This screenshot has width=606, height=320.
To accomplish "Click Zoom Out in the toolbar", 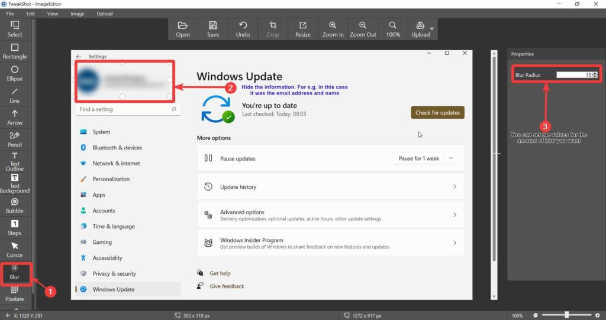I will tap(363, 30).
